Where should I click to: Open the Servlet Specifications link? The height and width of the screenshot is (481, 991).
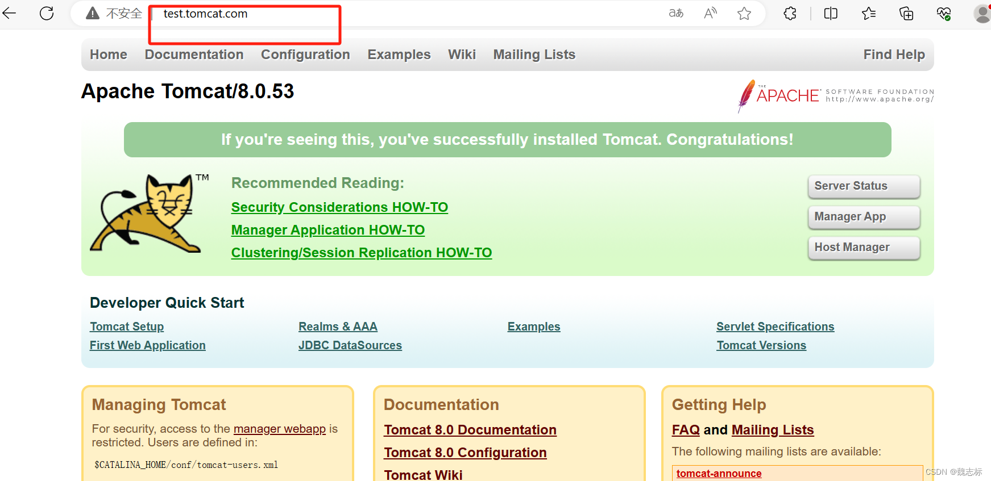[x=776, y=327]
